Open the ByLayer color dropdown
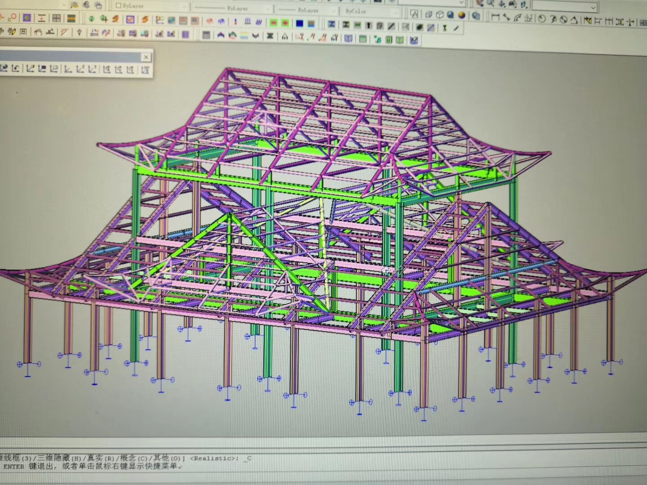 tap(151, 6)
